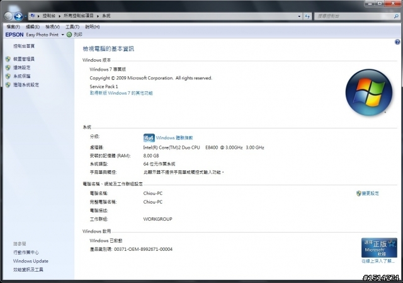The width and height of the screenshot is (403, 283).
Task: Click the 4.4 experience index score badge
Action: point(149,138)
